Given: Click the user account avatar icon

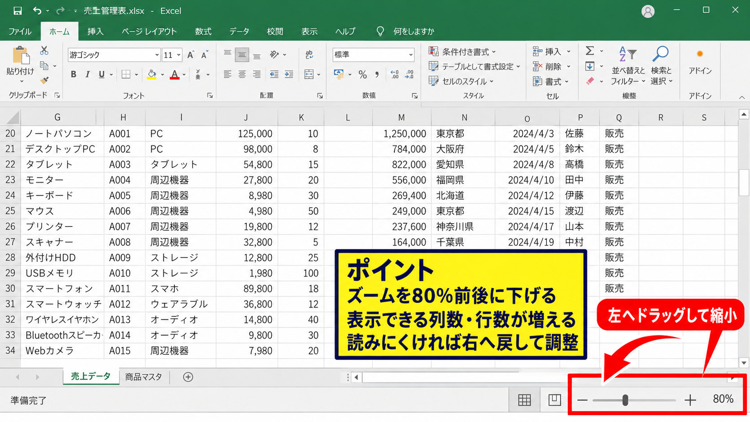Looking at the screenshot, I should point(648,11).
